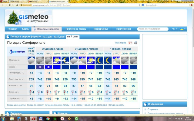This screenshot has height=121, width=194.
Task: Open the country flag language dropdown
Action: pos(183,29)
